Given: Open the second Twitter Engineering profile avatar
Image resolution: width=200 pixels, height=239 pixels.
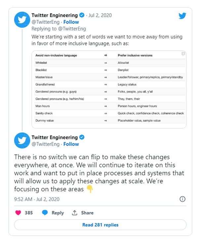Looking at the screenshot, I should [22, 140].
